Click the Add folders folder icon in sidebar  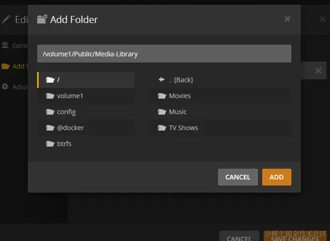[6, 66]
